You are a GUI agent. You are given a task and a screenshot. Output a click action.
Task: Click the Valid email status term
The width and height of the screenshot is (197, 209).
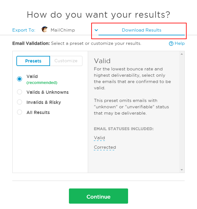99,138
